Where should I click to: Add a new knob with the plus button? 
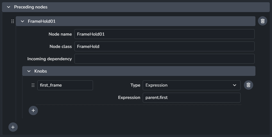(33, 110)
